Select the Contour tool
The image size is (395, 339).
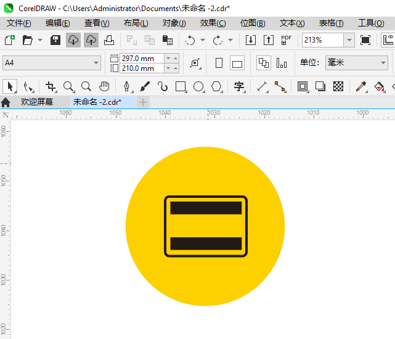pyautogui.click(x=303, y=87)
